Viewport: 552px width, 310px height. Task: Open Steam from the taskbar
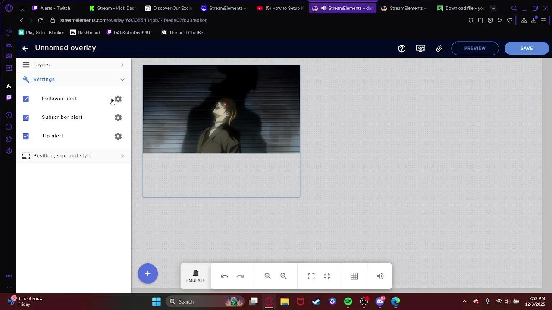pos(316,301)
